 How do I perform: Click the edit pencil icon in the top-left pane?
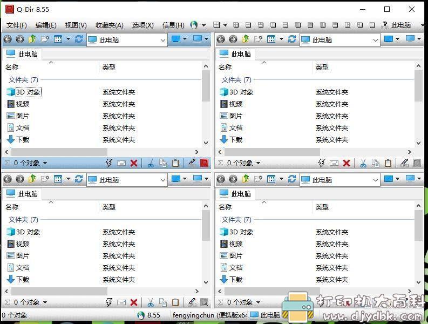[192, 163]
